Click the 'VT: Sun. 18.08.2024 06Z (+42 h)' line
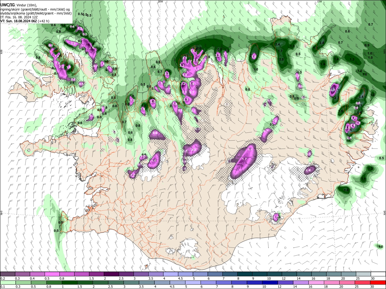This screenshot has height=289, width=386. click(x=25, y=21)
